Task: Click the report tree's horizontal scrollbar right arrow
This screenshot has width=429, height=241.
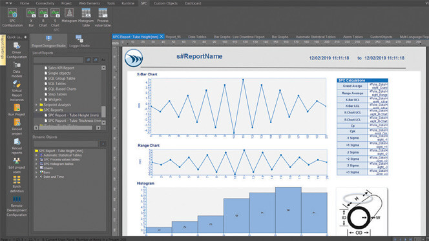Action: coord(98,128)
